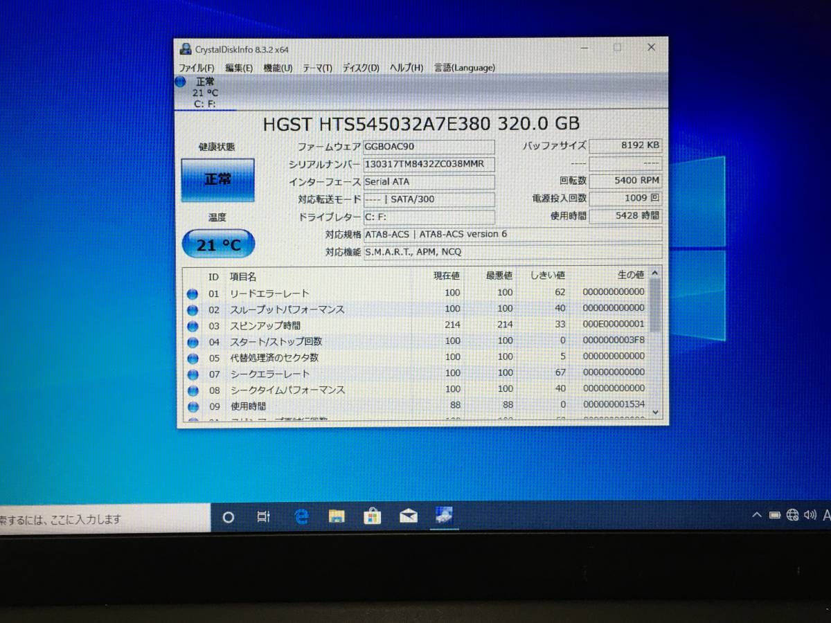Click the 21 °C temperature indicator
This screenshot has width=831, height=623.
(217, 244)
